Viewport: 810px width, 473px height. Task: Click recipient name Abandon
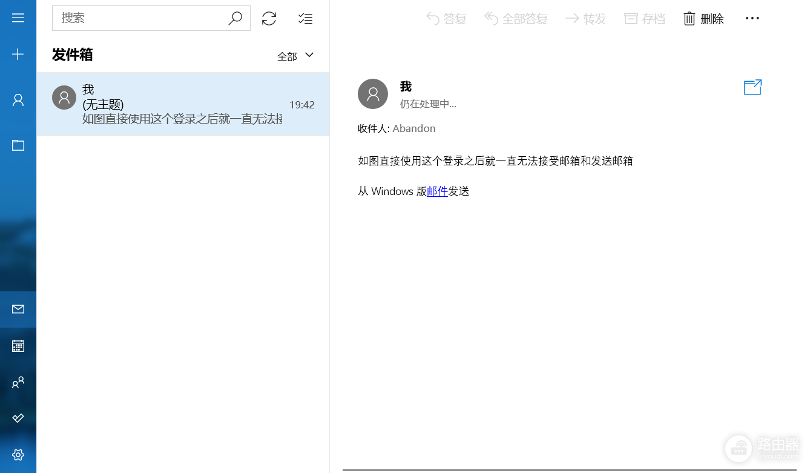(414, 128)
